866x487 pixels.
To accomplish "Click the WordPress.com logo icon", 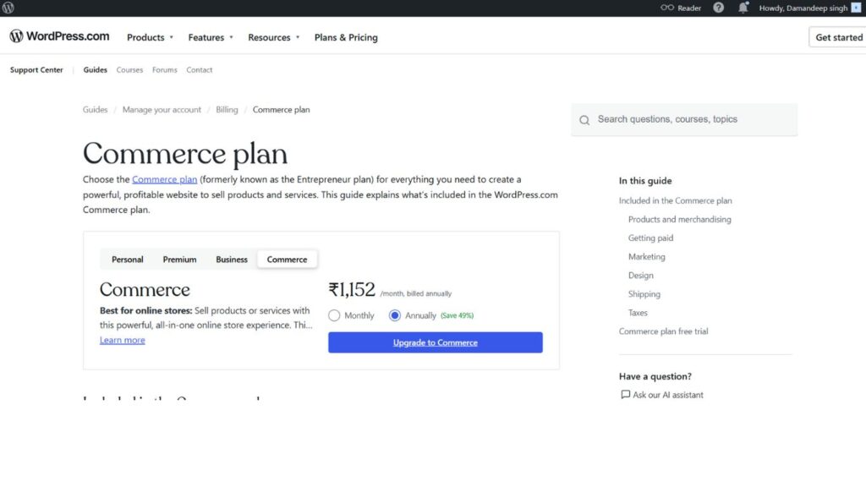I will click(x=15, y=36).
